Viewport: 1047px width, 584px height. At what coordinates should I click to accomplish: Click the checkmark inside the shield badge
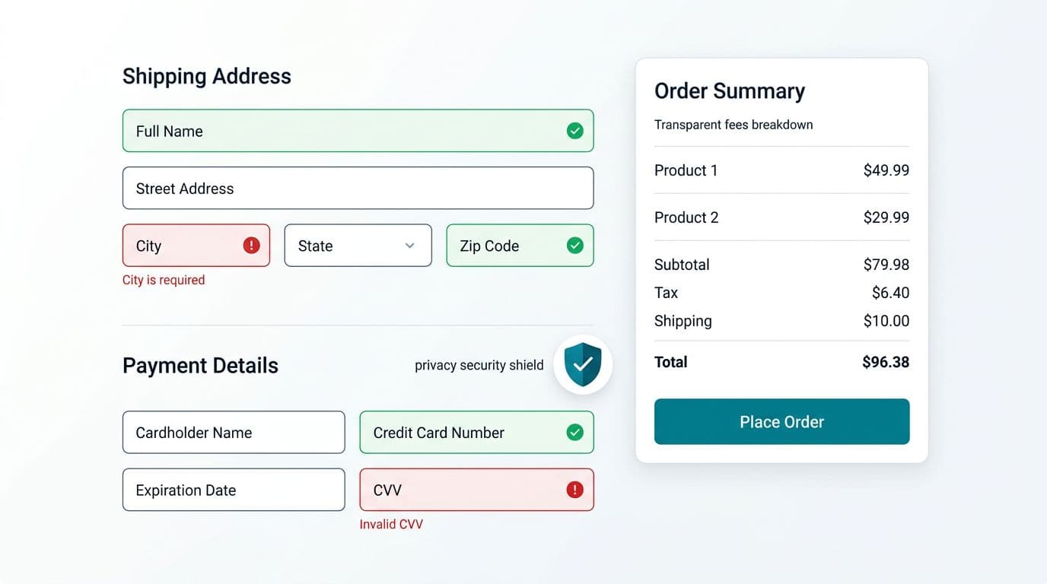[583, 364]
